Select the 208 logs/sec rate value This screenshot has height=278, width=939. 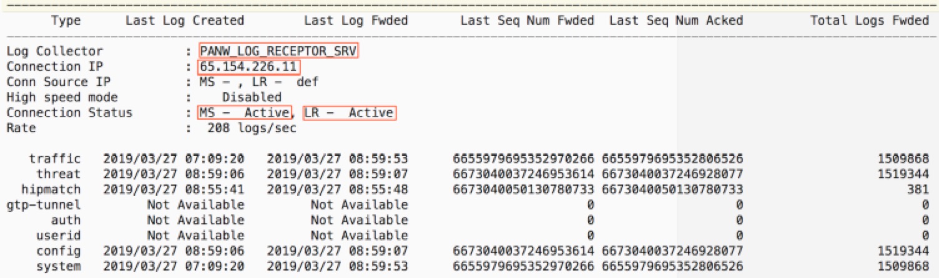click(x=252, y=128)
